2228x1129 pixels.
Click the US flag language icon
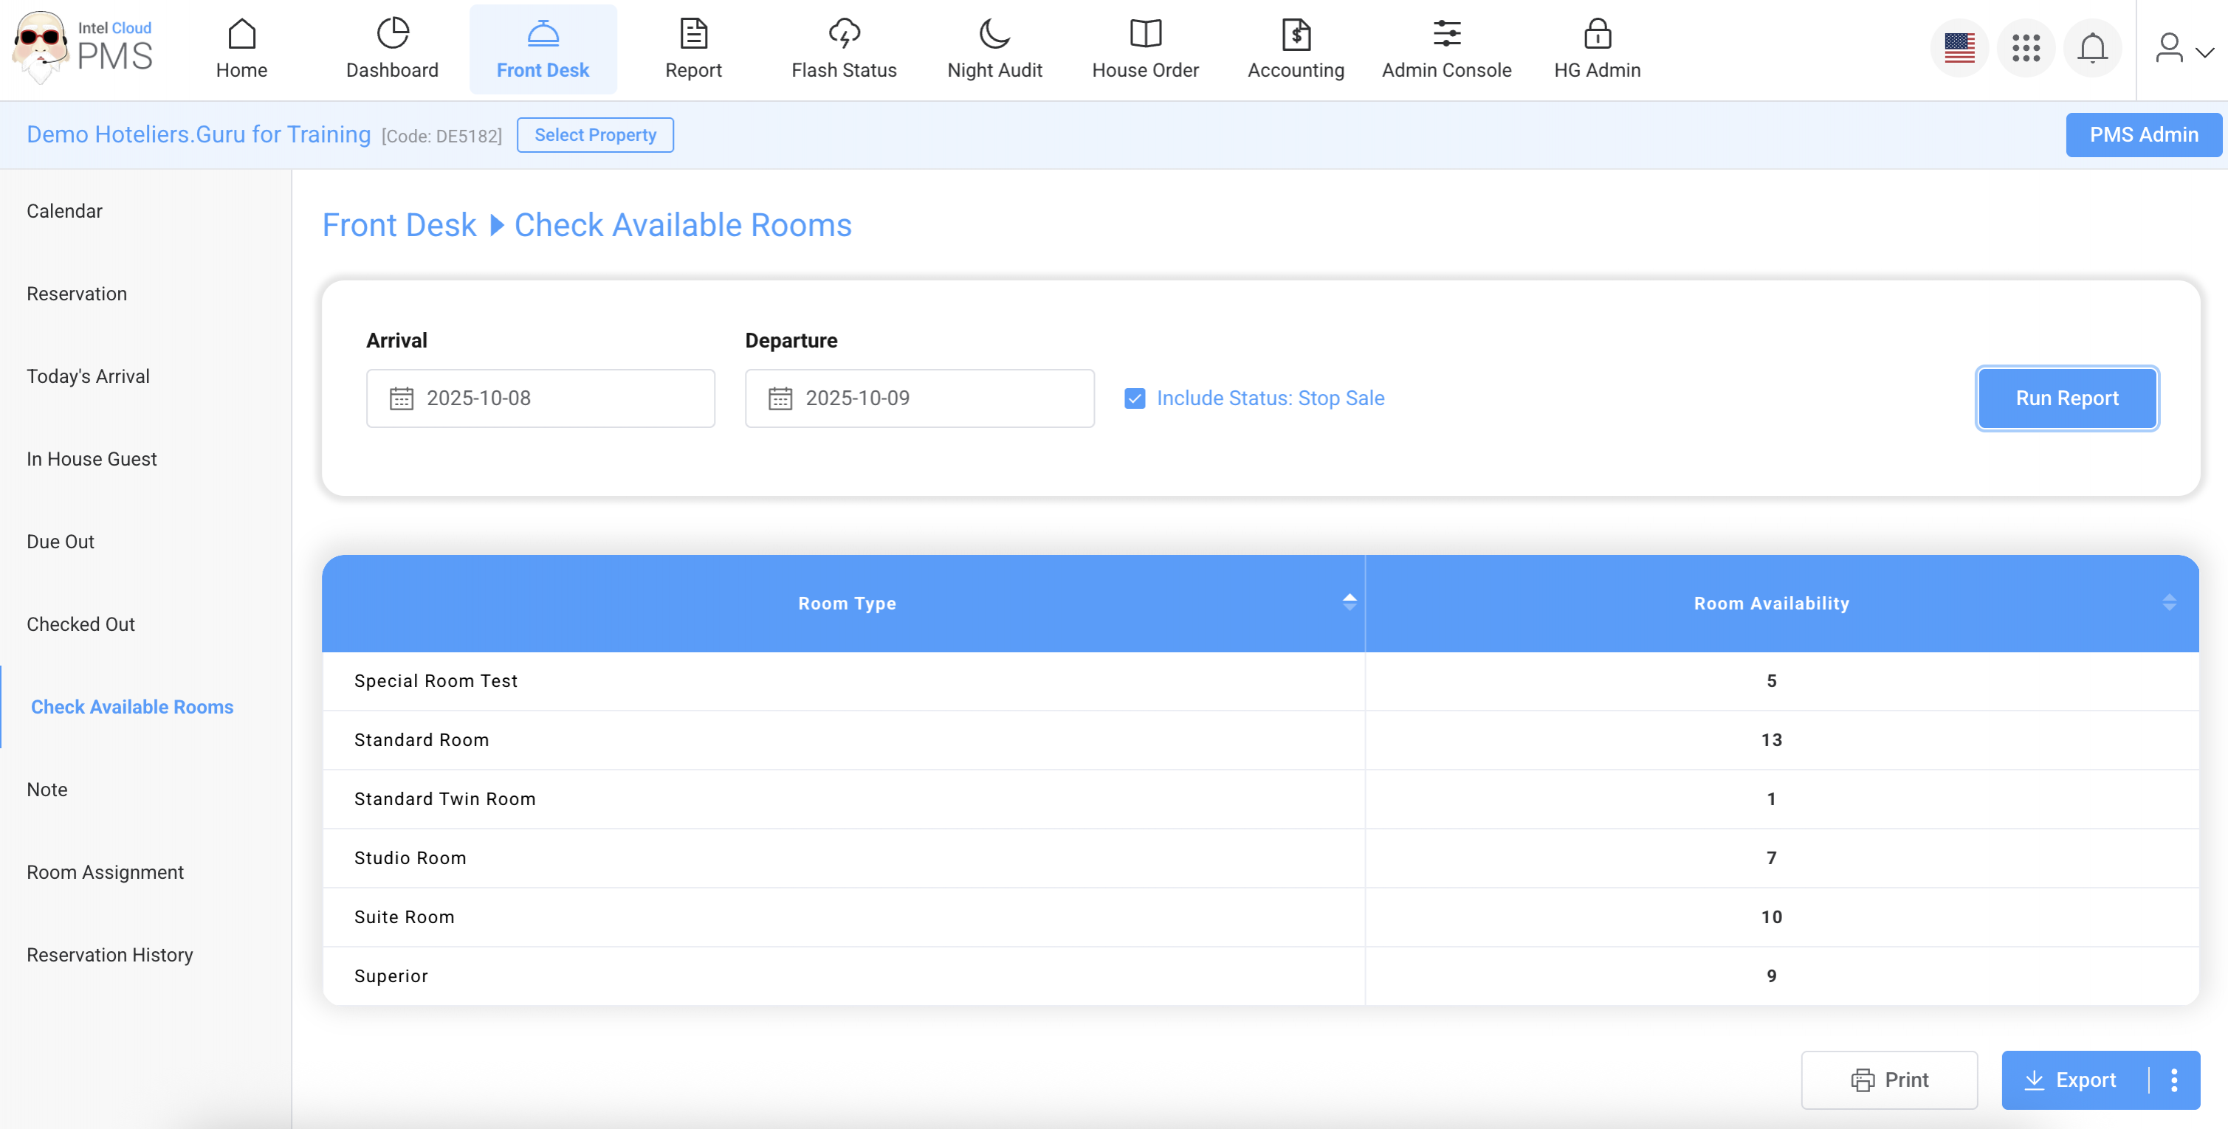[1959, 49]
